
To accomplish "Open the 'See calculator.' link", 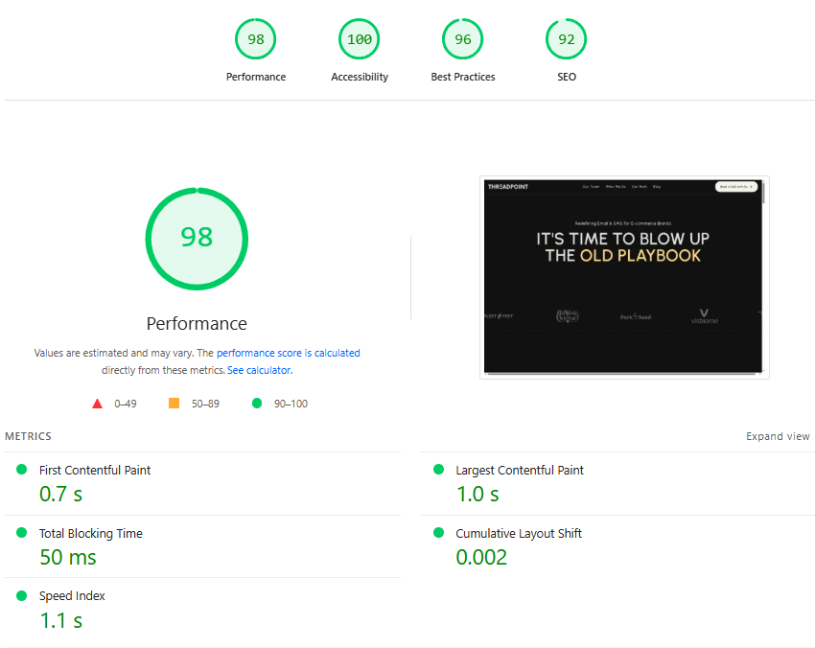I will (x=260, y=370).
